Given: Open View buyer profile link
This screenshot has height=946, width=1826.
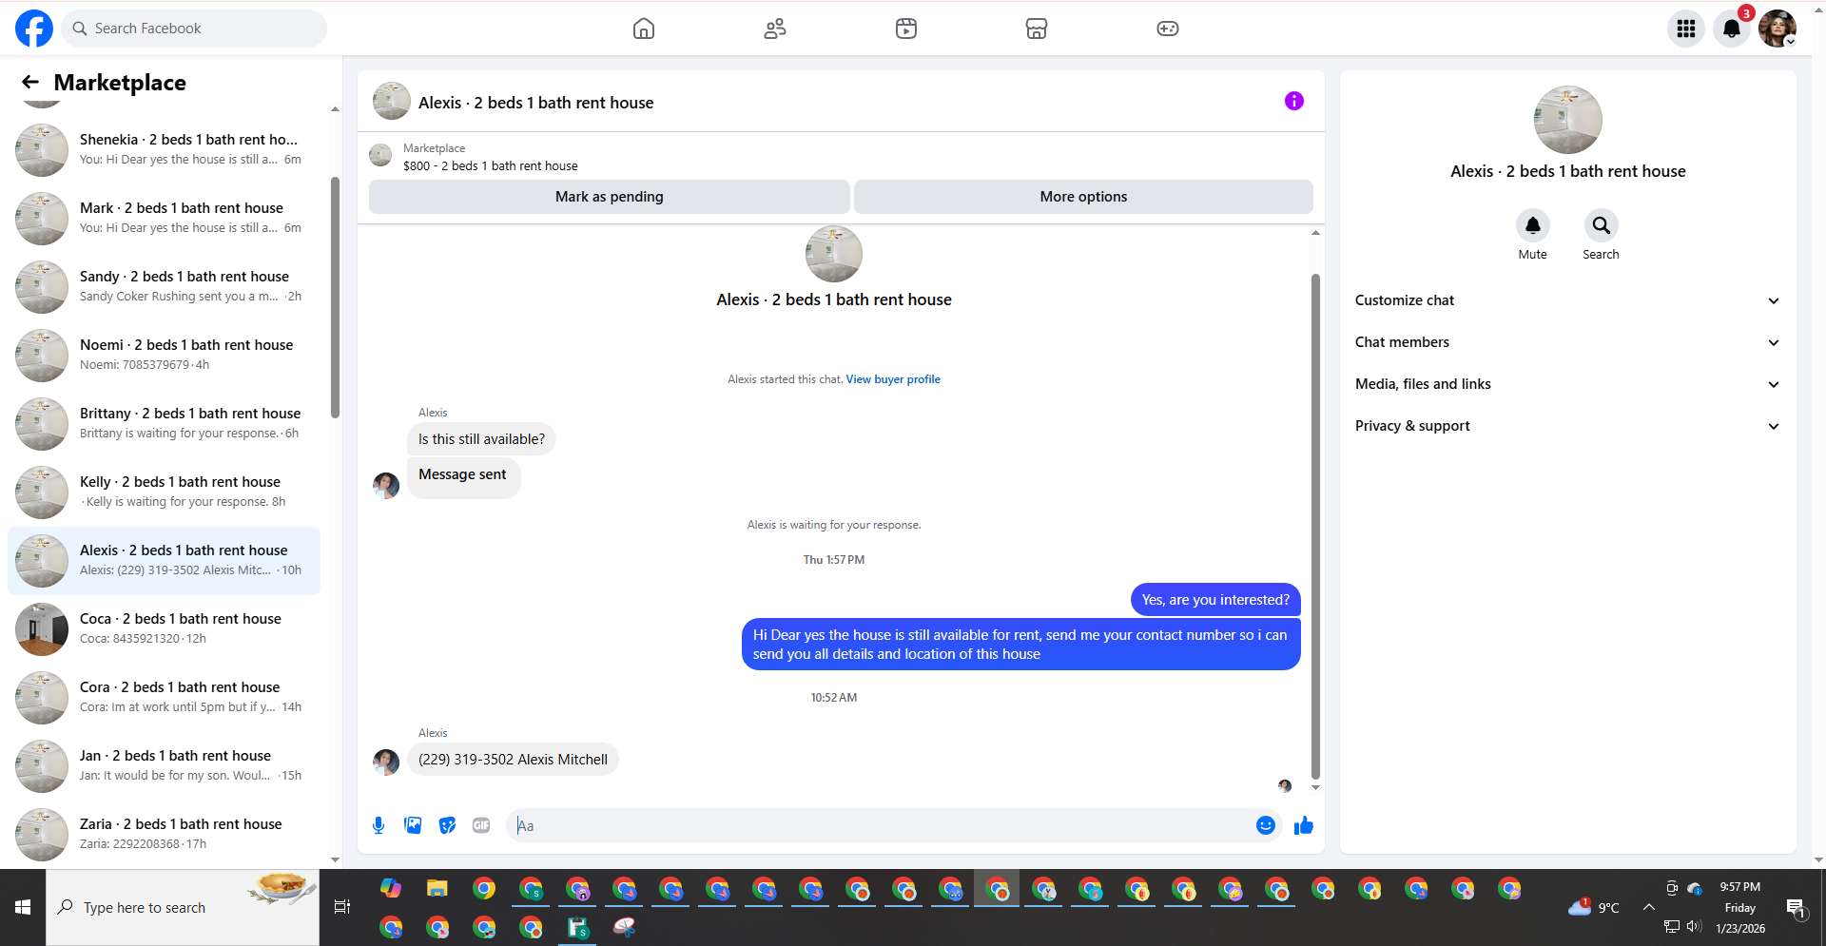Looking at the screenshot, I should [893, 379].
